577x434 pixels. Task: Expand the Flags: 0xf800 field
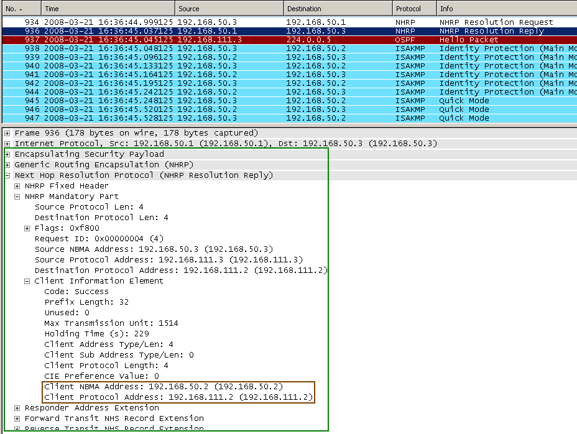[x=27, y=228]
